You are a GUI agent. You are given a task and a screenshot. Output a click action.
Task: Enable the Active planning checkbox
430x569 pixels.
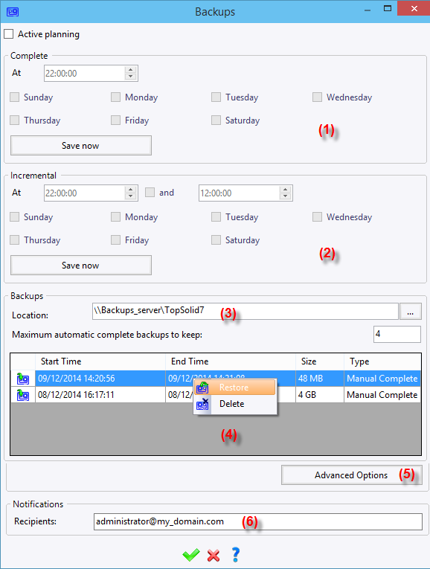9,34
